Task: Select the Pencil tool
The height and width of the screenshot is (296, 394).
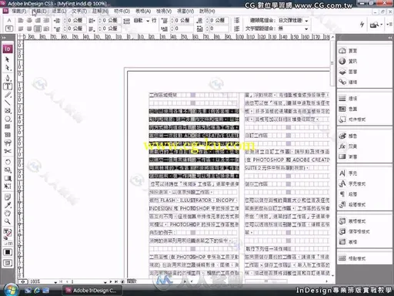Action: [8, 95]
